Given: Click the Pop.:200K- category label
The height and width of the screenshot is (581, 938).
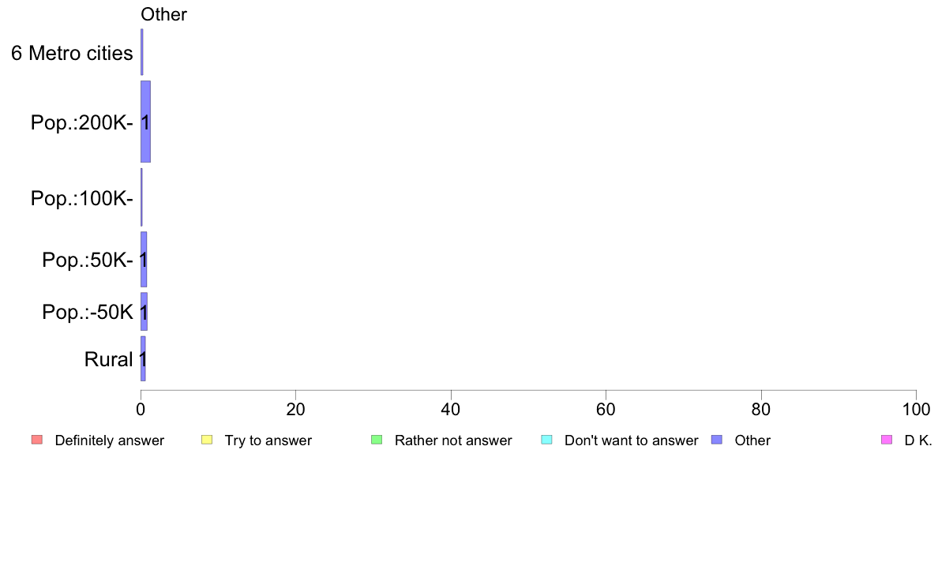Looking at the screenshot, I should (82, 122).
